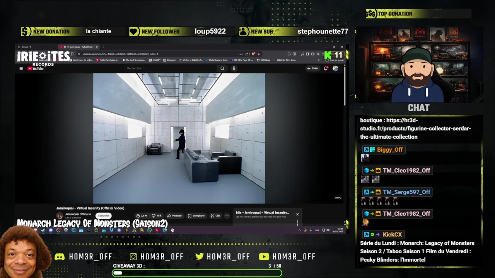Open the music note extension icon
Viewport: 495px width, 278px height.
point(302,54)
